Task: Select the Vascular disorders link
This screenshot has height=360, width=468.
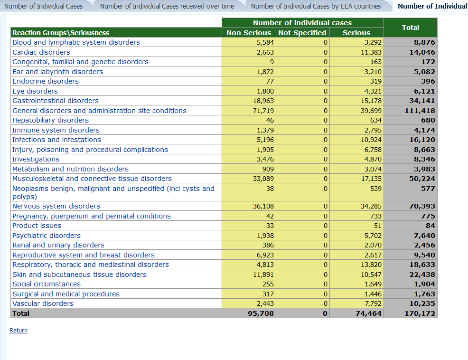Action: [x=43, y=303]
